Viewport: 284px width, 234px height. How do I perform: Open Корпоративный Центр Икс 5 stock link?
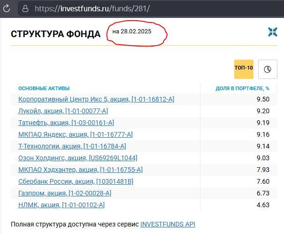pos(96,99)
